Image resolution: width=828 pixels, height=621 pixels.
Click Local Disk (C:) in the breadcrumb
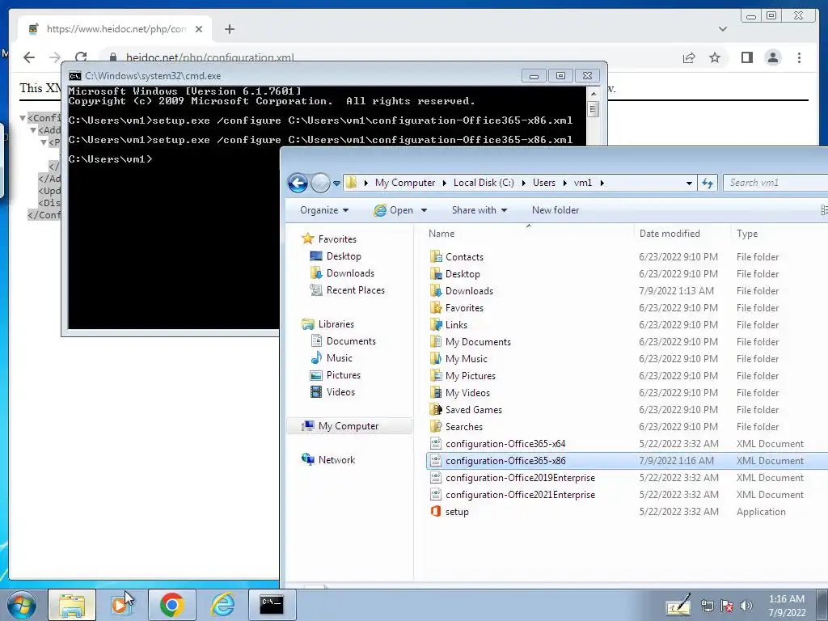pyautogui.click(x=484, y=183)
